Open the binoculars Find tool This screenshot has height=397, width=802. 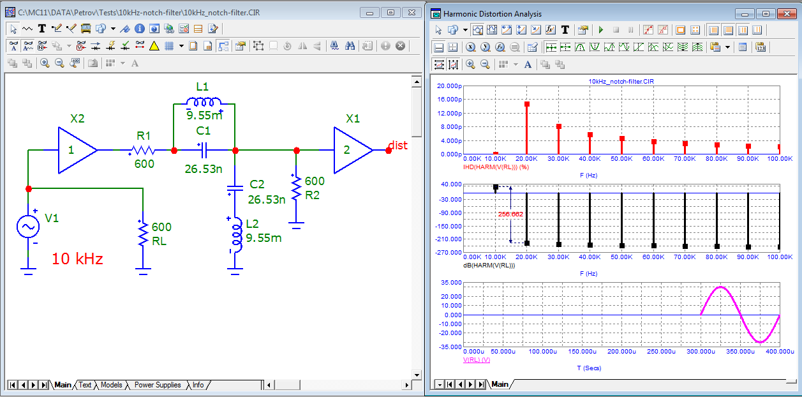click(350, 46)
